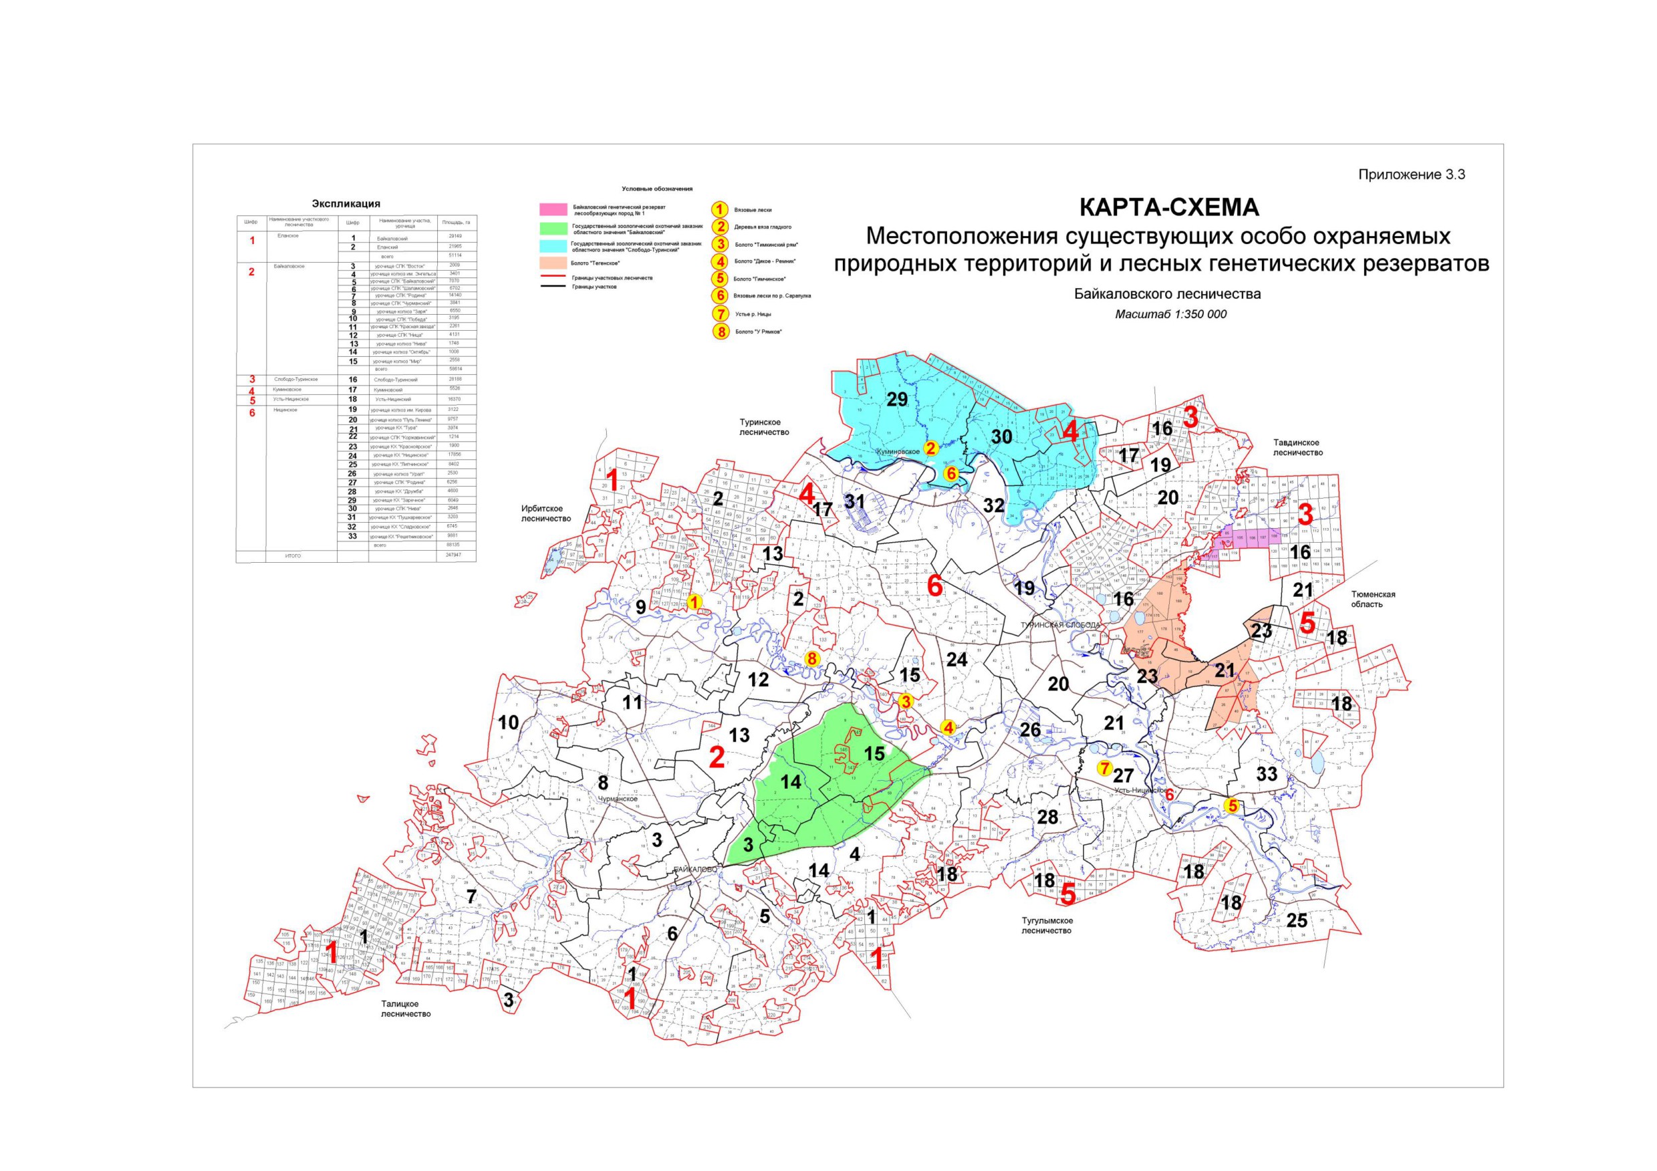
Task: Click legend text "Границы участков"
Action: 595,287
